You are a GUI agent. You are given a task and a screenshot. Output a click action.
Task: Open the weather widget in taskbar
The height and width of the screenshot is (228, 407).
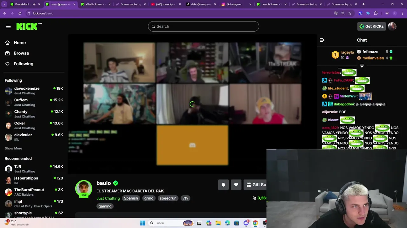pos(17,223)
